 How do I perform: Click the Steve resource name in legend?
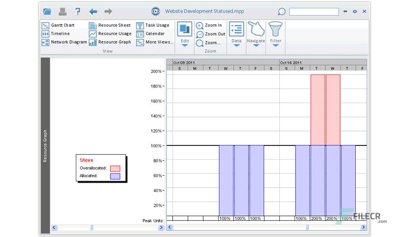pyautogui.click(x=86, y=160)
